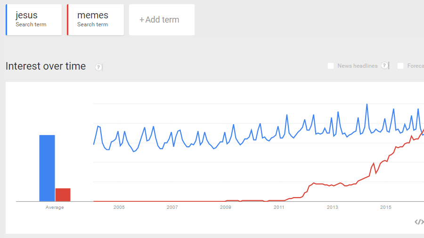Click the embed code icon
The width and height of the screenshot is (424, 238).
(419, 222)
